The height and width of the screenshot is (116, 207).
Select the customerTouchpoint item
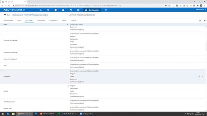(10, 59)
